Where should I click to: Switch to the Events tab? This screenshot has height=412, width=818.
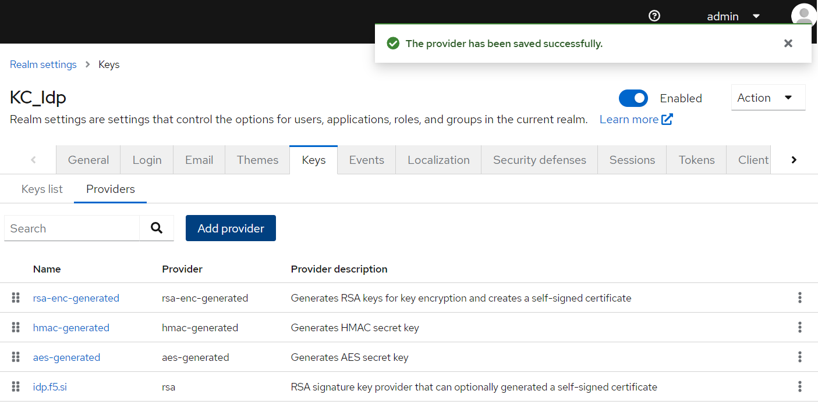click(367, 160)
